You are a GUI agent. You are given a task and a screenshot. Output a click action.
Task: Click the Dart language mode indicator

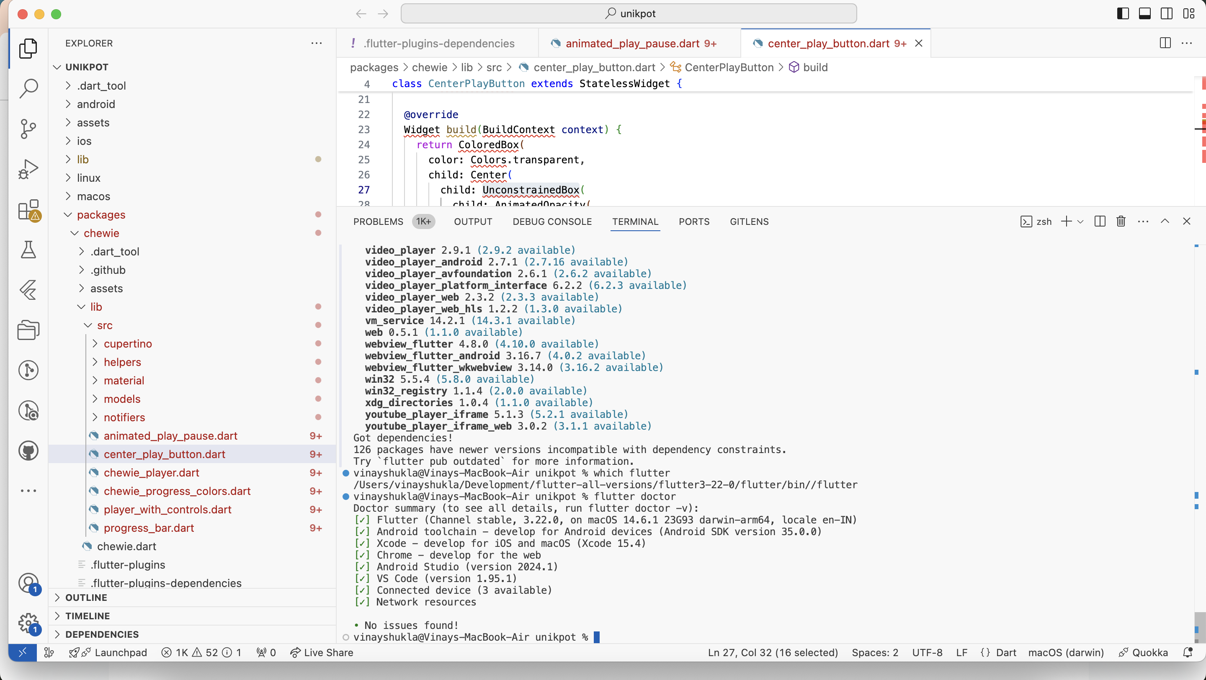click(1005, 652)
